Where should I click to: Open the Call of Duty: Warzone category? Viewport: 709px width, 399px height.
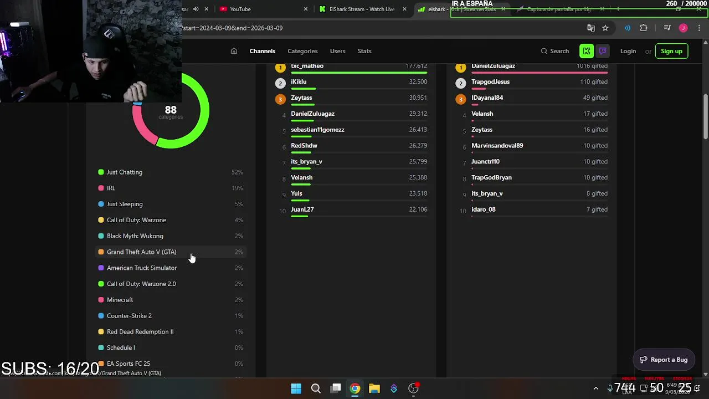[171, 220]
